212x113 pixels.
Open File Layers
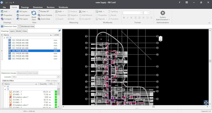[22, 19]
